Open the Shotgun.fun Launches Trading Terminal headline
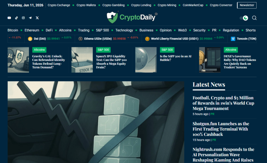This screenshot has height=163, width=267. point(221,129)
